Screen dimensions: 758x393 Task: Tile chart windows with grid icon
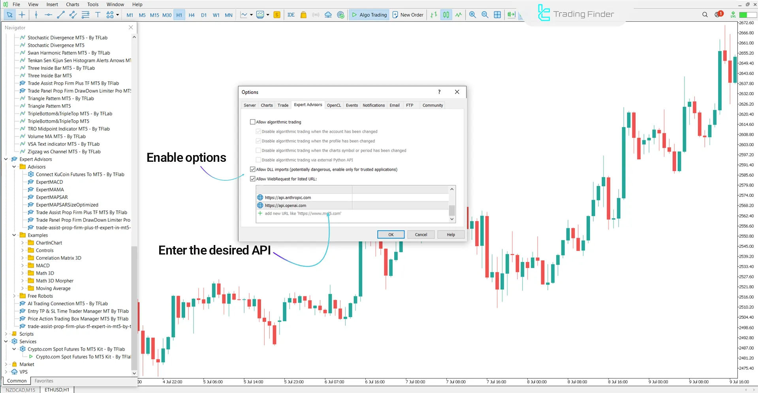(x=497, y=15)
